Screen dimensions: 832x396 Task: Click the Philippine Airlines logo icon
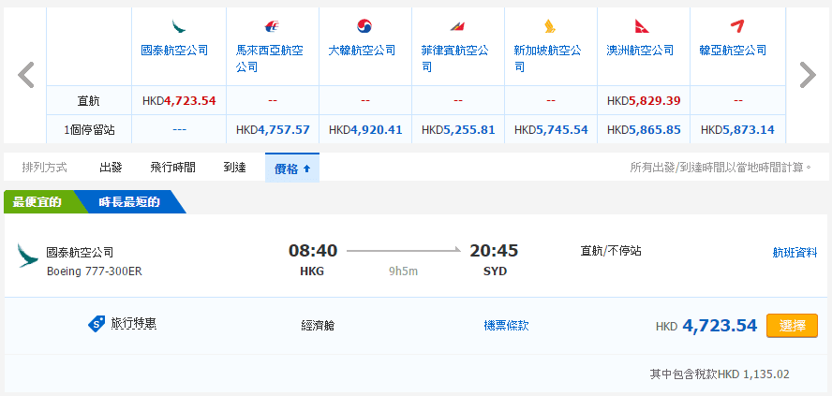(457, 26)
